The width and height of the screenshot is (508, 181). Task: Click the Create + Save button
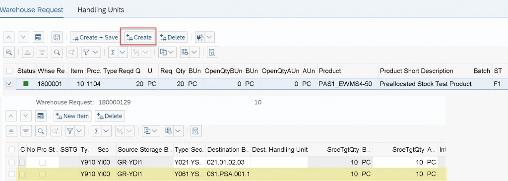pyautogui.click(x=95, y=38)
